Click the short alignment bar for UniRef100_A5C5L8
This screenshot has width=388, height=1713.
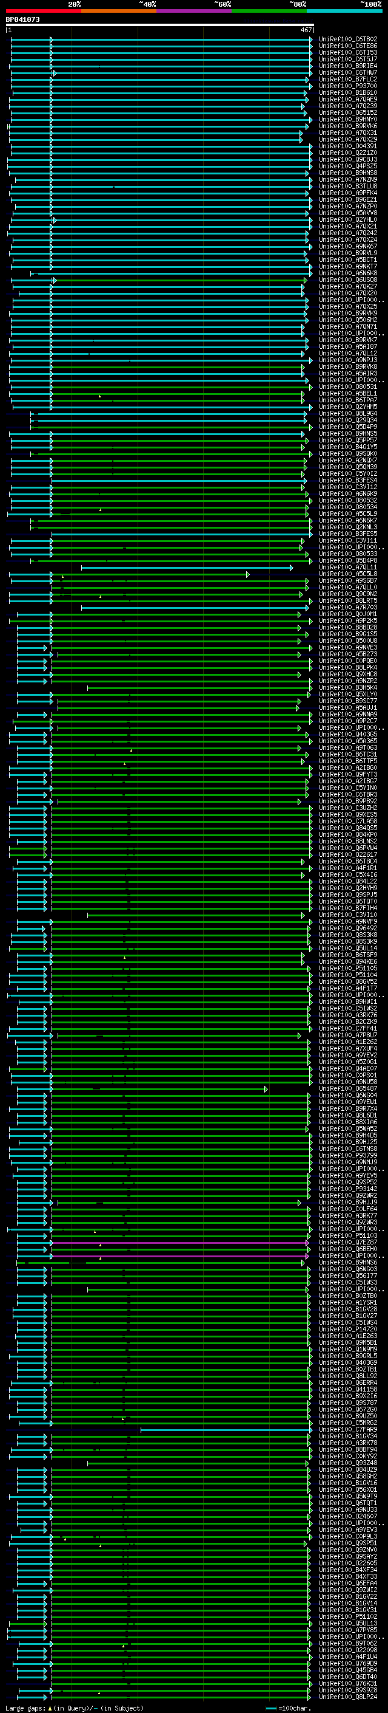(x=129, y=574)
